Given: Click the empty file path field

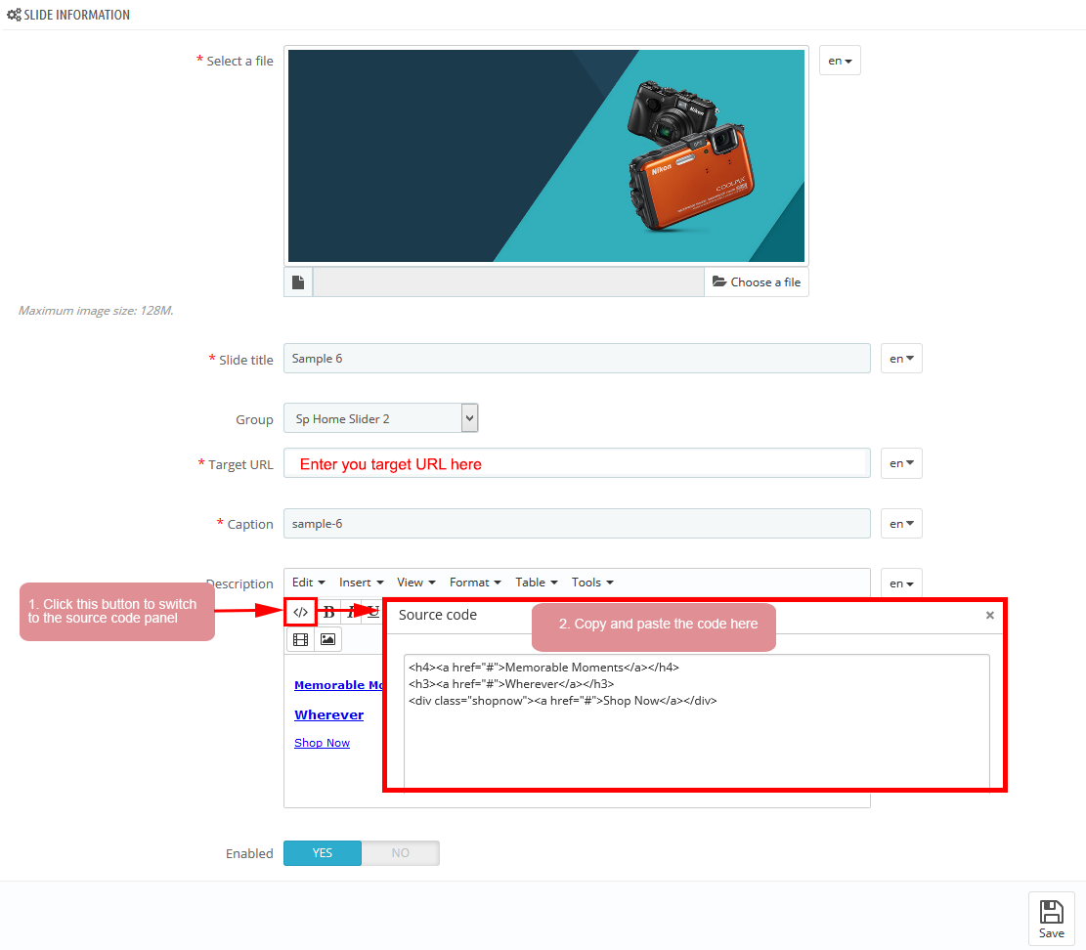Looking at the screenshot, I should (508, 282).
